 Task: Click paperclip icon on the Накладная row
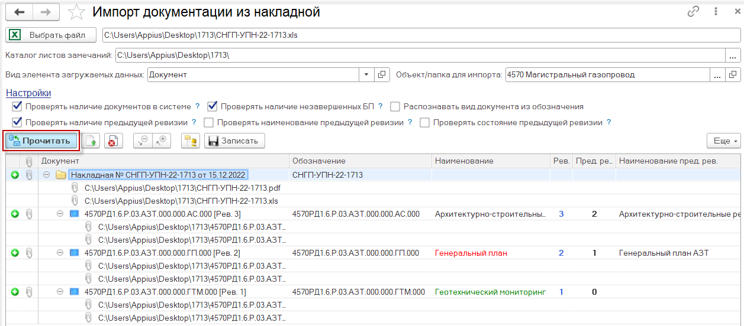(28, 175)
